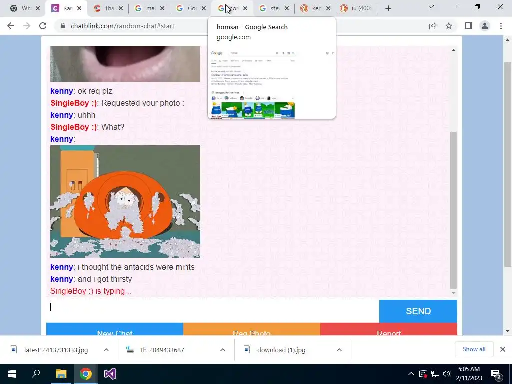
Task: View site security lock info
Action: pyautogui.click(x=63, y=26)
